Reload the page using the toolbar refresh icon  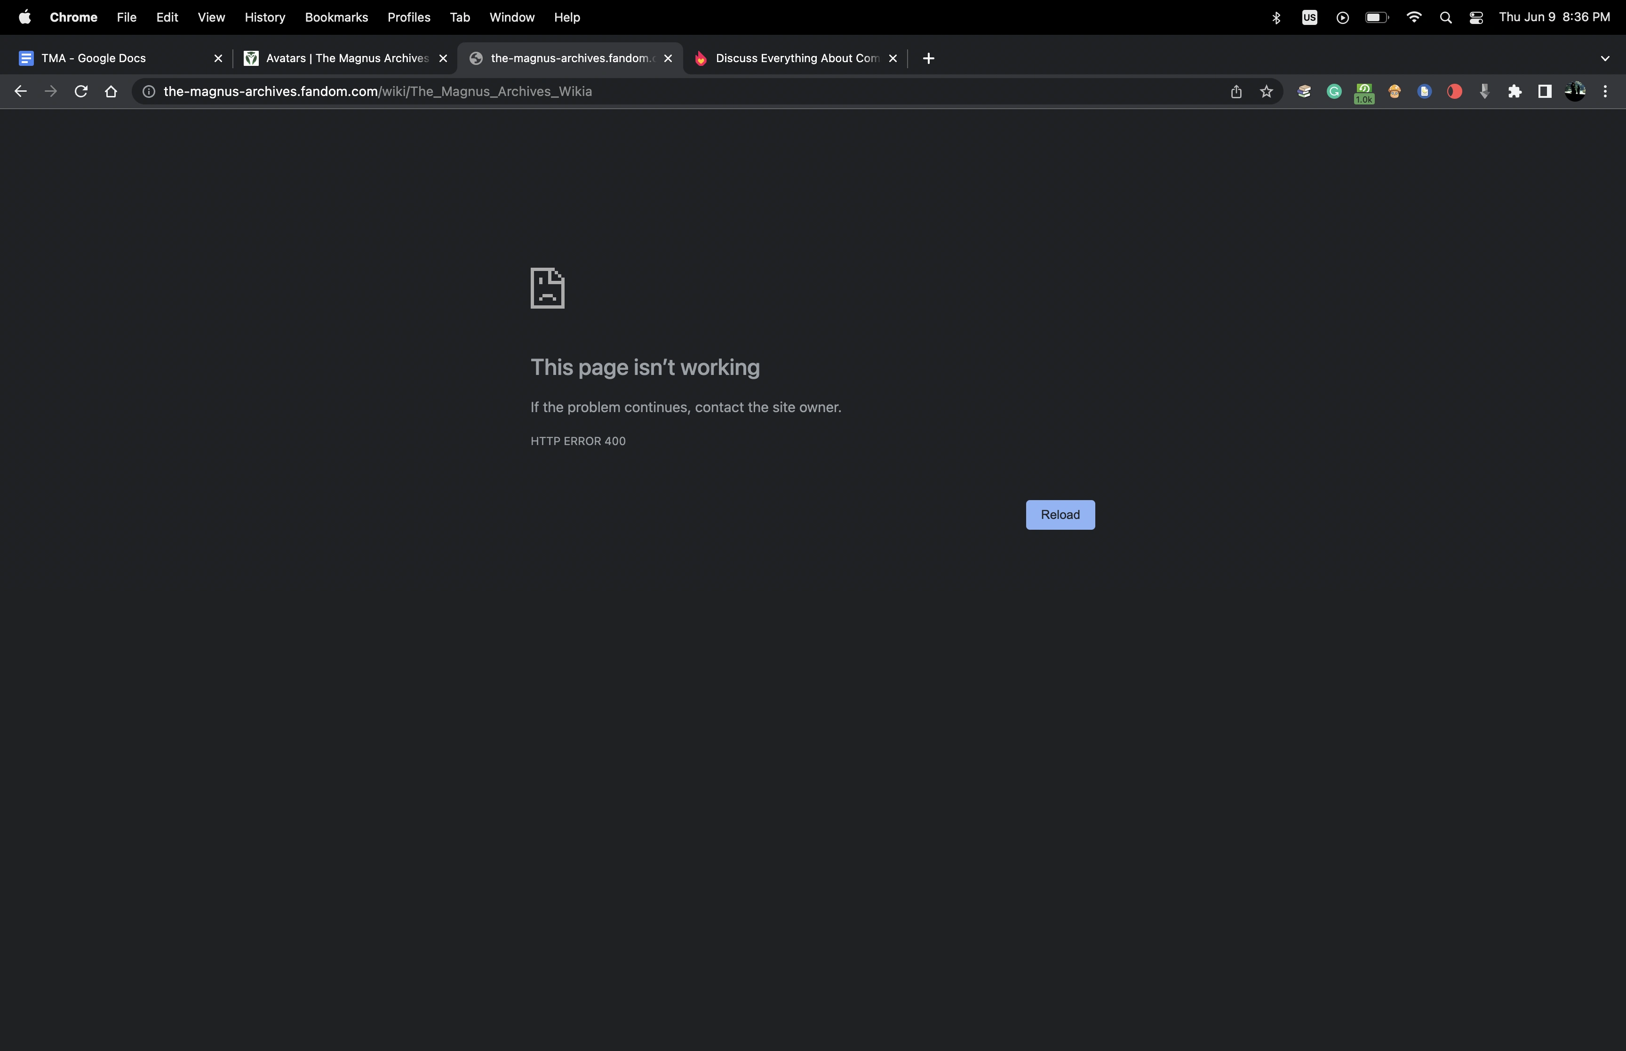80,91
